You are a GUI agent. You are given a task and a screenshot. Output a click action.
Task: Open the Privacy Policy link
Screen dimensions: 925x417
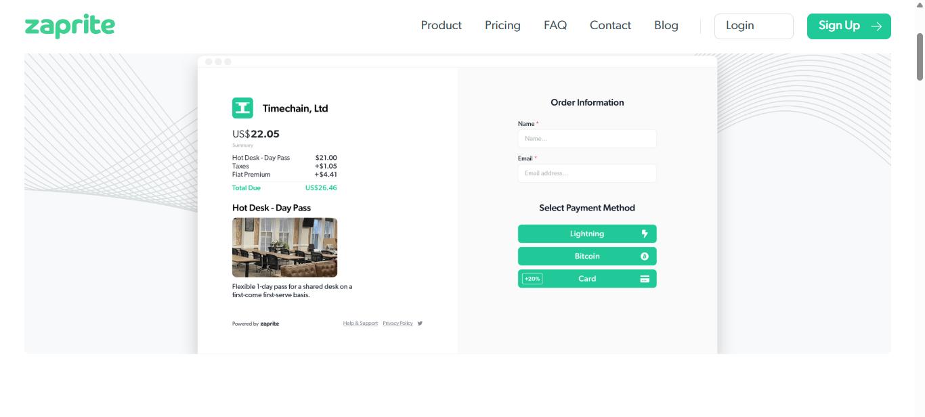[x=397, y=324]
